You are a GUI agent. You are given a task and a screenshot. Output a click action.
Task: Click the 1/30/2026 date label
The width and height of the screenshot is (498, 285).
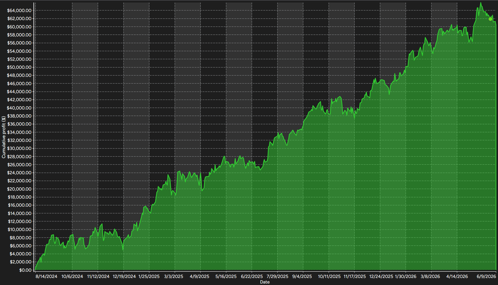406,276
